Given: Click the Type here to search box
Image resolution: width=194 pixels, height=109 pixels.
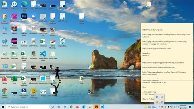Looking at the screenshot, I should point(28,107).
